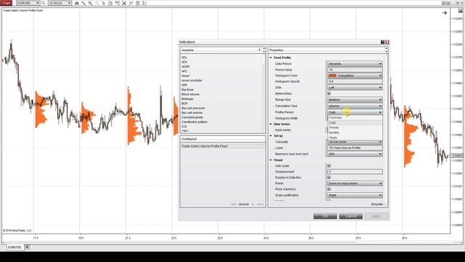Open the Histogram Color OrangeRed picker

(355, 76)
